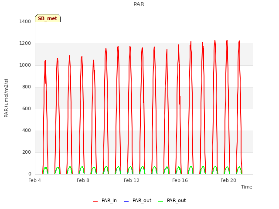This screenshot has width=279, height=209.
Task: Click the PAR chart title
Action: pyautogui.click(x=139, y=4)
